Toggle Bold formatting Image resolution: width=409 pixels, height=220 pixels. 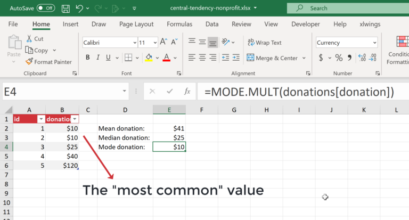pos(87,58)
